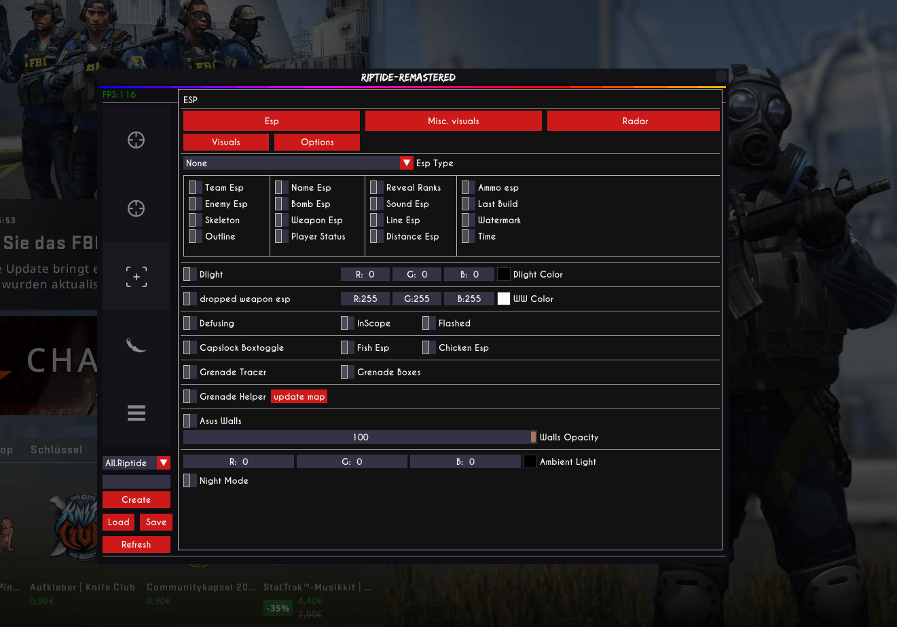
Task: Enable the Asus Walls checkbox
Action: pyautogui.click(x=190, y=421)
